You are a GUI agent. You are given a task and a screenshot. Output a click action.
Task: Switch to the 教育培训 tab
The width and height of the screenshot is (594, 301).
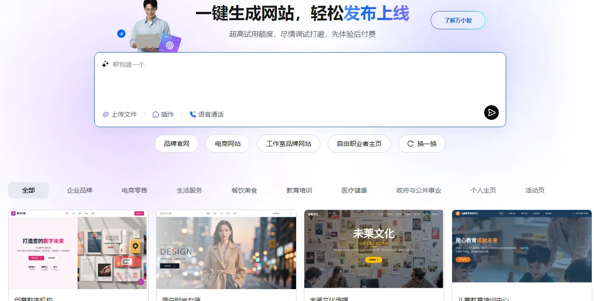pyautogui.click(x=299, y=190)
